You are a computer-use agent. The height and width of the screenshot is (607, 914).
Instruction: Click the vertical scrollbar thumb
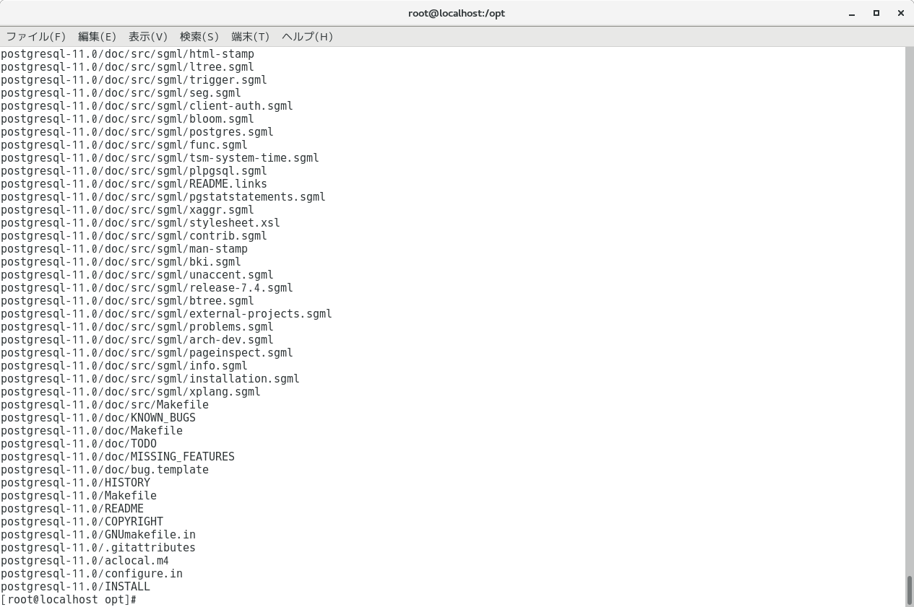click(x=909, y=590)
